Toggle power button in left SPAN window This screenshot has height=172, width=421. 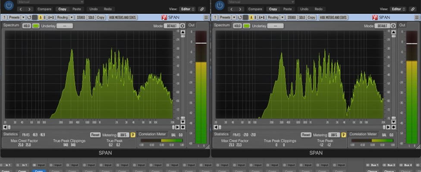(x=9, y=5)
